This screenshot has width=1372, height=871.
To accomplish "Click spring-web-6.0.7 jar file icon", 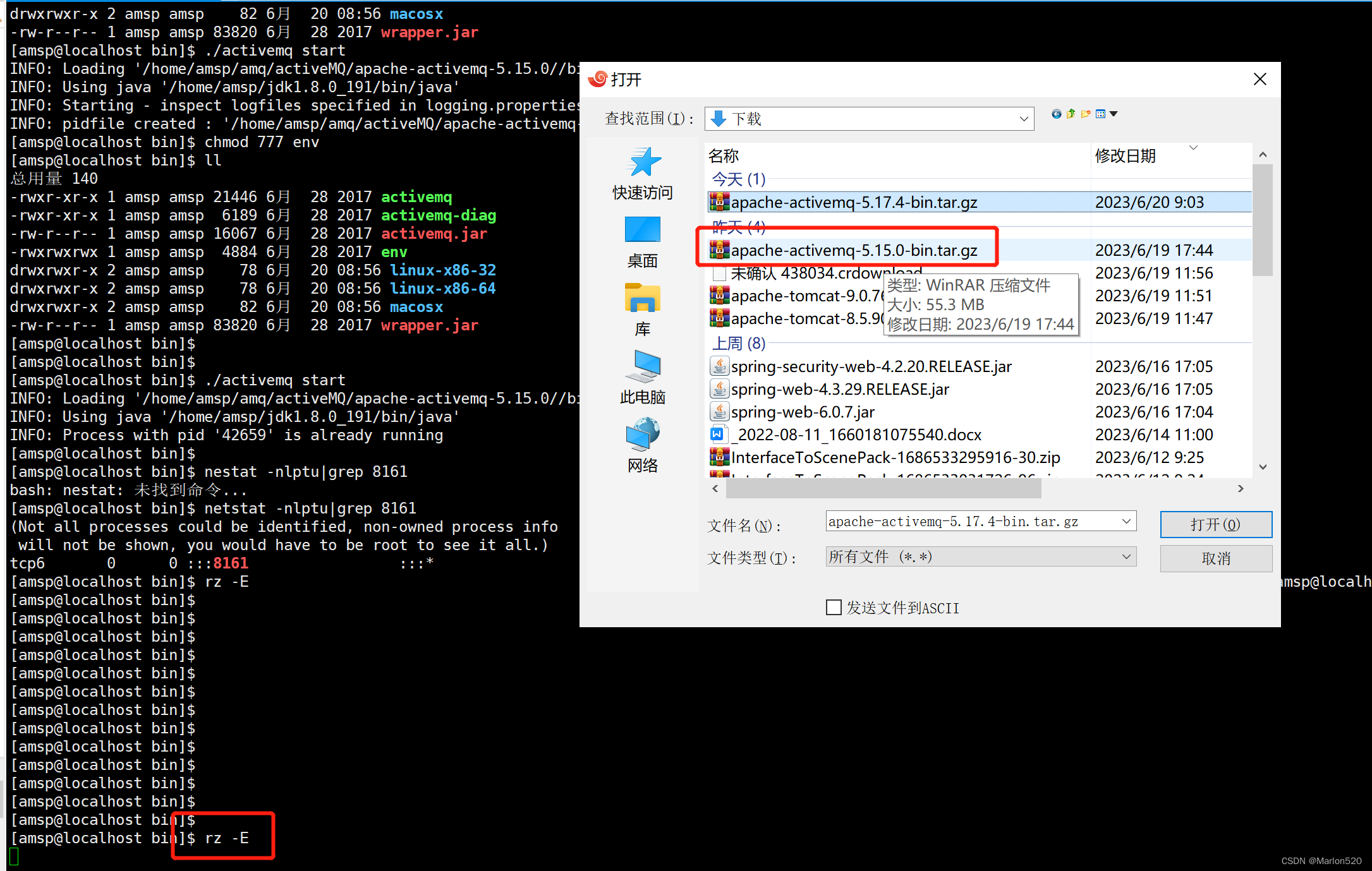I will (719, 412).
